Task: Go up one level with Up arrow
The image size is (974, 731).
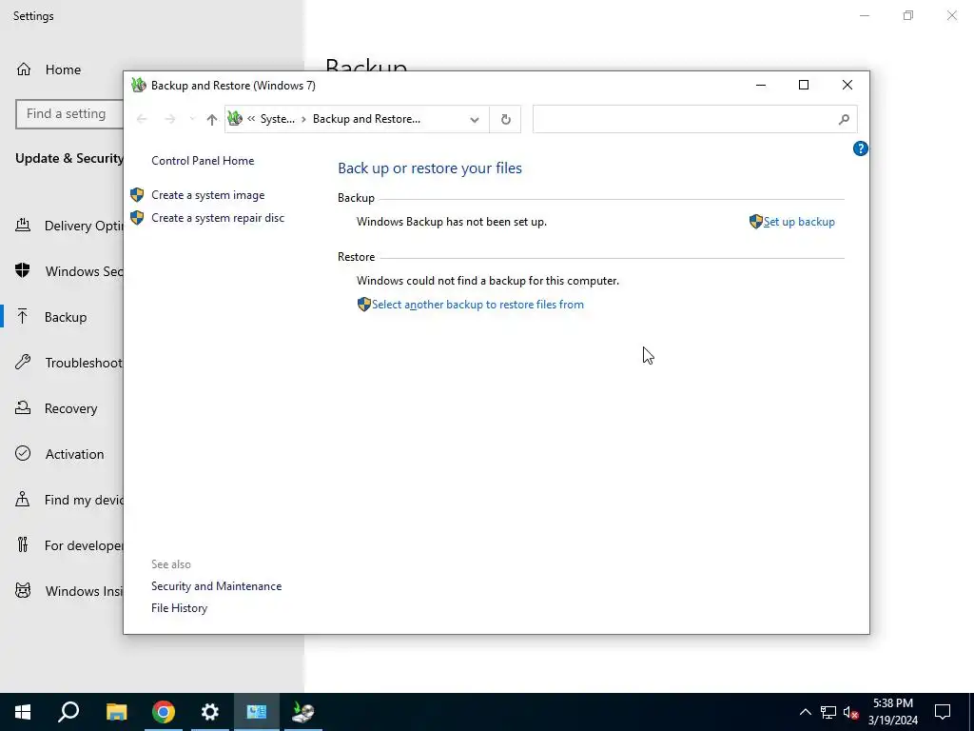Action: coord(212,119)
